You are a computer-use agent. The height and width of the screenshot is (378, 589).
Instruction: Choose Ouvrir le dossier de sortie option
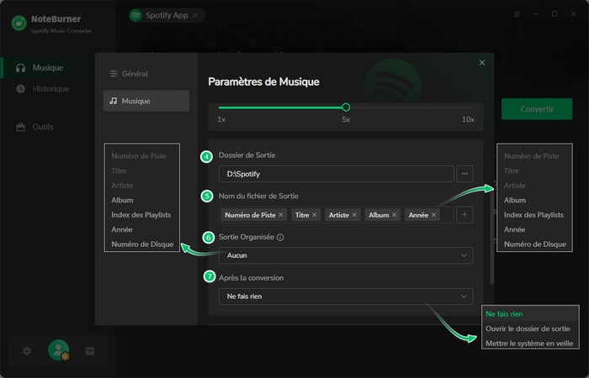(528, 329)
